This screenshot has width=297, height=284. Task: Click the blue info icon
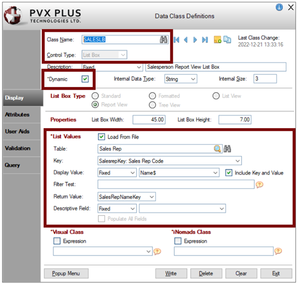pos(279,8)
